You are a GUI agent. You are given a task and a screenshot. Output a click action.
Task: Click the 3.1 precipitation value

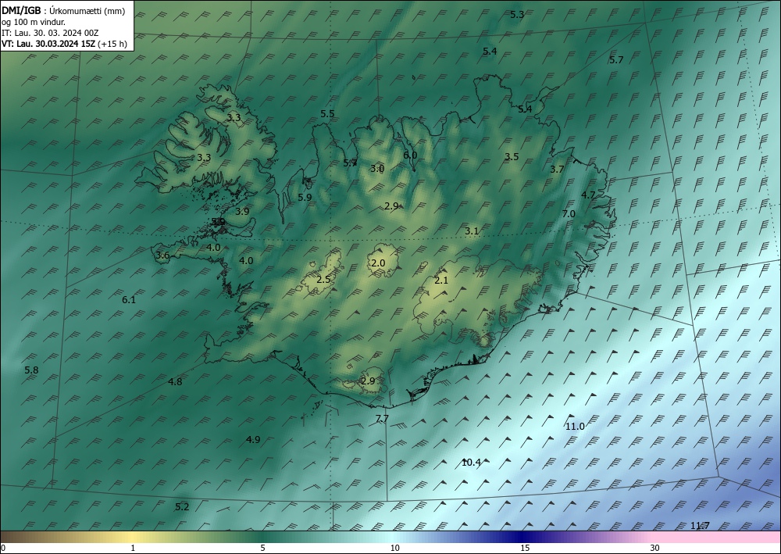[472, 231]
